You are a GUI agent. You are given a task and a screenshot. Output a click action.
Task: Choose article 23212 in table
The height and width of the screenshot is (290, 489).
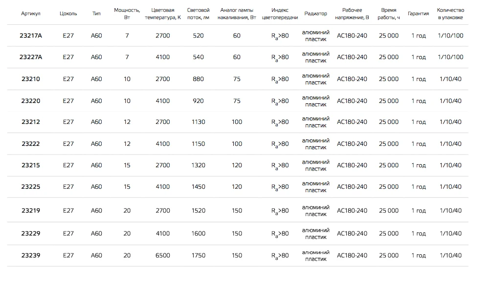30,122
